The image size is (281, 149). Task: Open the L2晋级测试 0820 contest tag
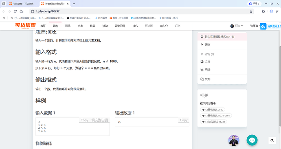pyautogui.click(x=213, y=110)
